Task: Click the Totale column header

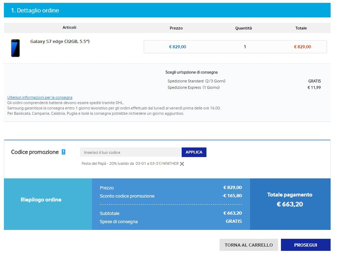Action: (301, 28)
